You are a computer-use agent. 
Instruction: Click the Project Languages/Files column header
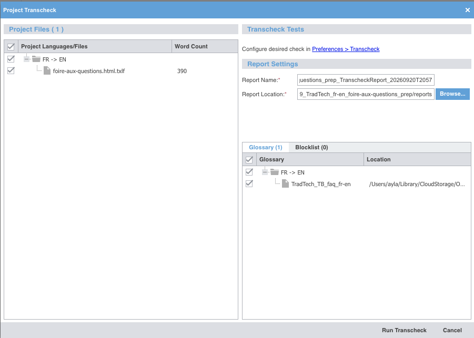[x=95, y=46]
